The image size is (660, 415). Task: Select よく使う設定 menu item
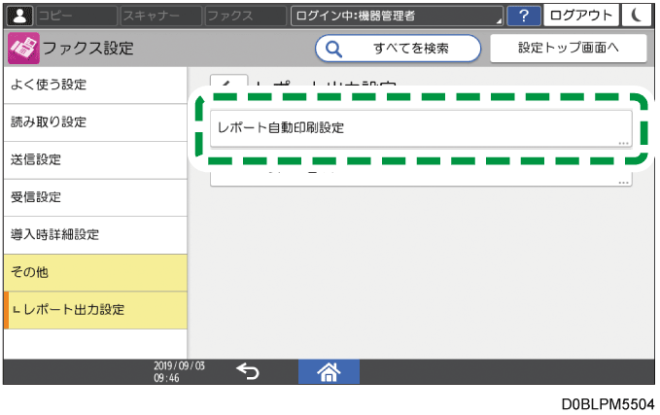(x=95, y=85)
